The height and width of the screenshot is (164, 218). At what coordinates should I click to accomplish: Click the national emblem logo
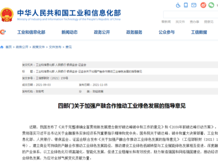coord(7,15)
